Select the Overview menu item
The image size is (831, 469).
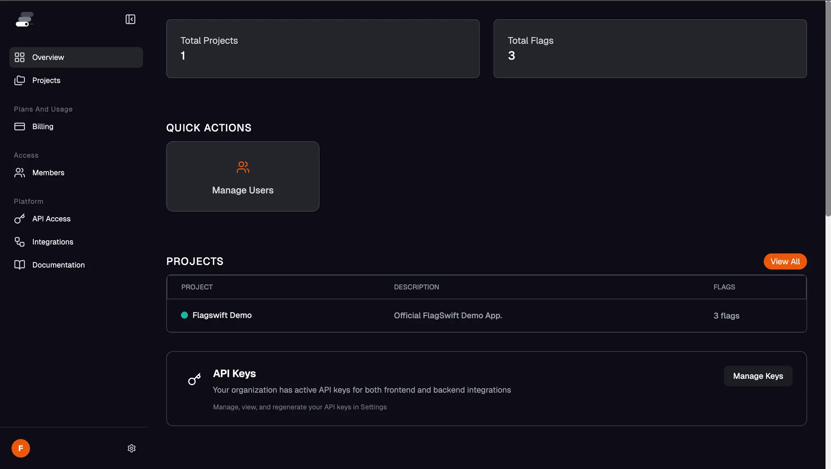pos(76,57)
